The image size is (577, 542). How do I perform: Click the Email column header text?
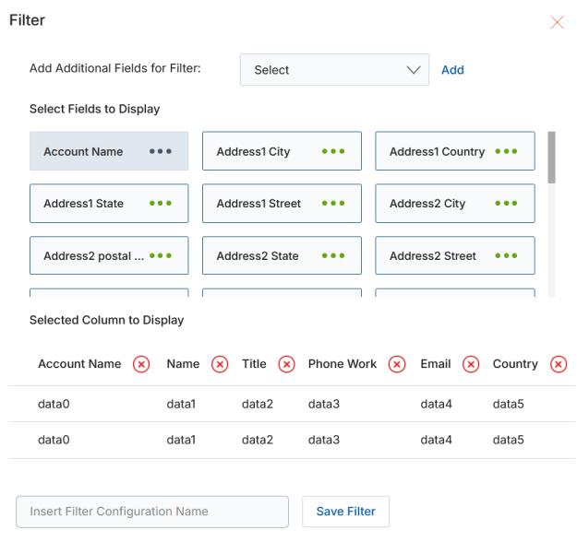coord(436,364)
